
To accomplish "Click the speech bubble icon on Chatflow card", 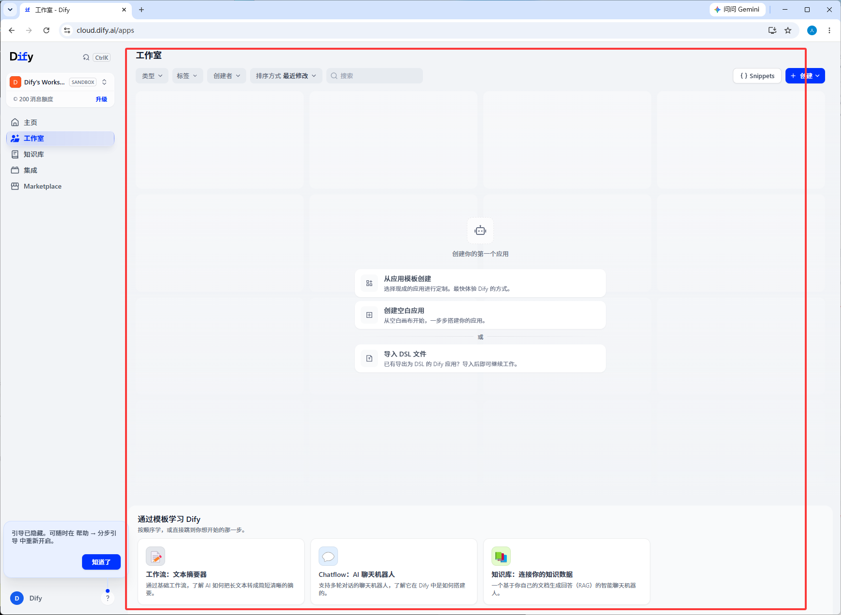I will click(x=328, y=556).
